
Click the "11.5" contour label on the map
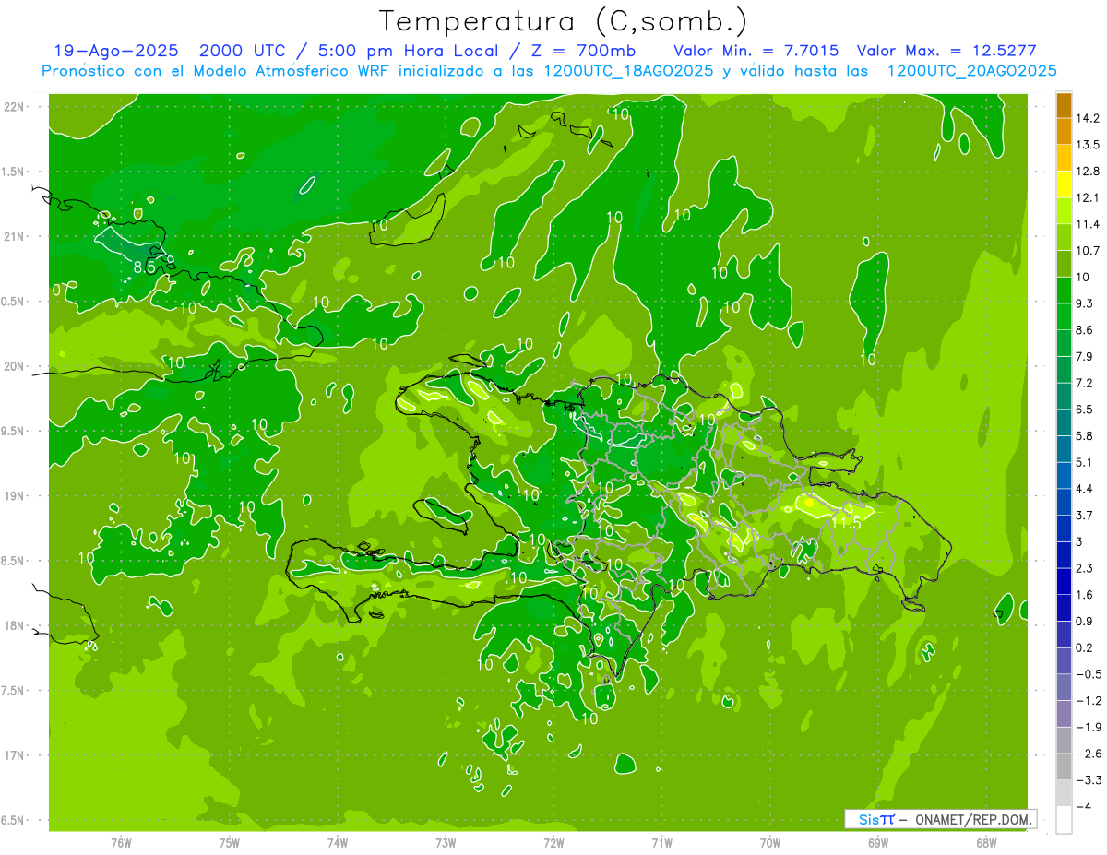coord(846,523)
